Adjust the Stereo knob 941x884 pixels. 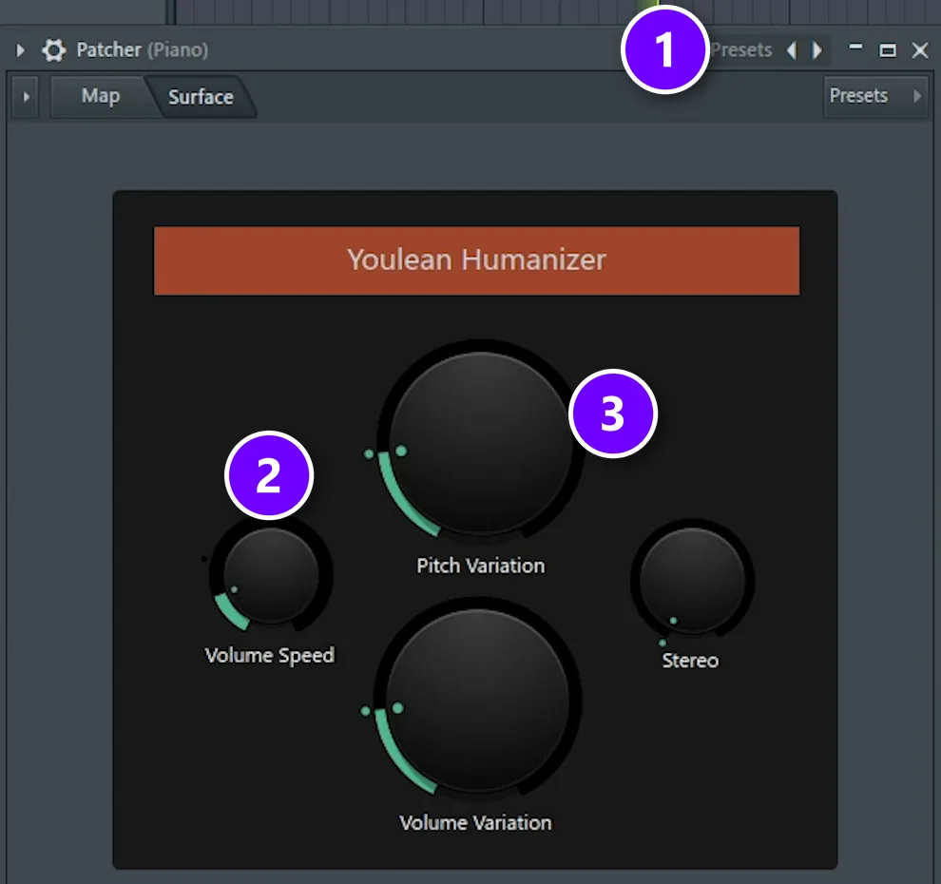tap(693, 580)
